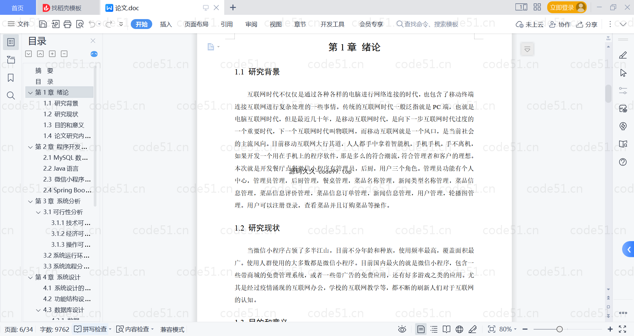Click the fullscreen icon in status bar

tap(622, 329)
